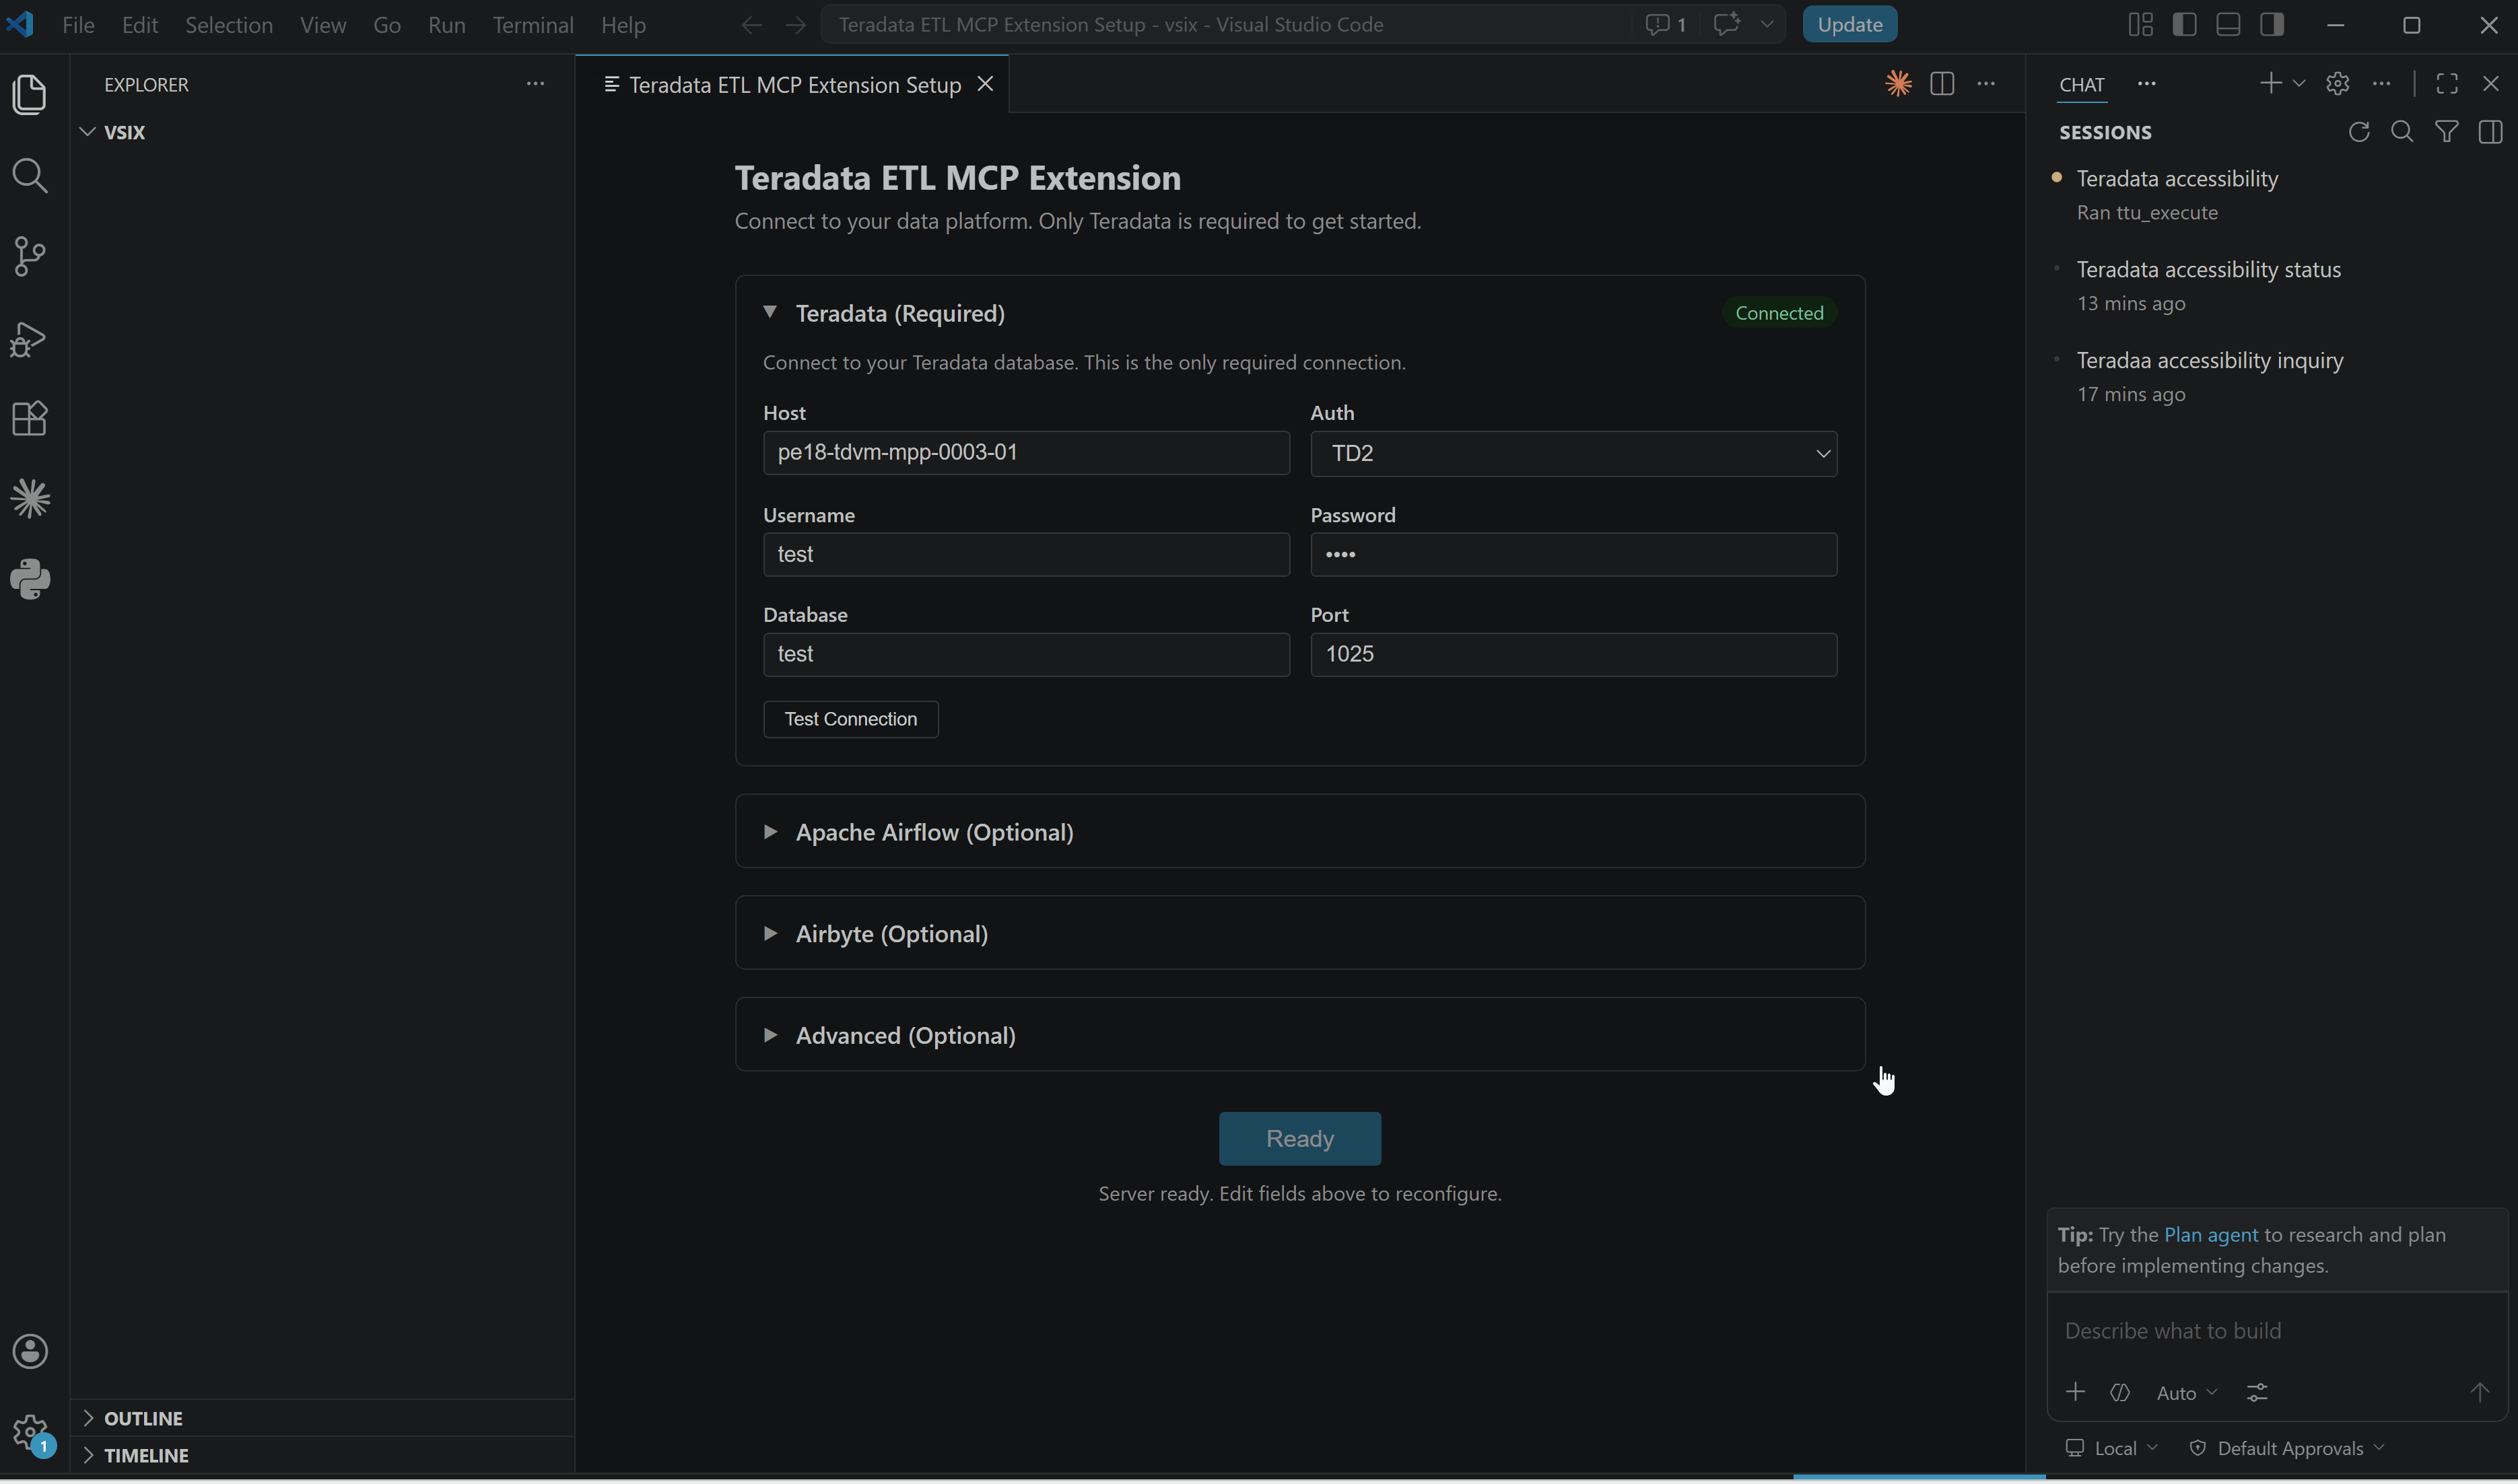2518x1484 pixels.
Task: Go back with navigation arrow
Action: click(x=751, y=24)
